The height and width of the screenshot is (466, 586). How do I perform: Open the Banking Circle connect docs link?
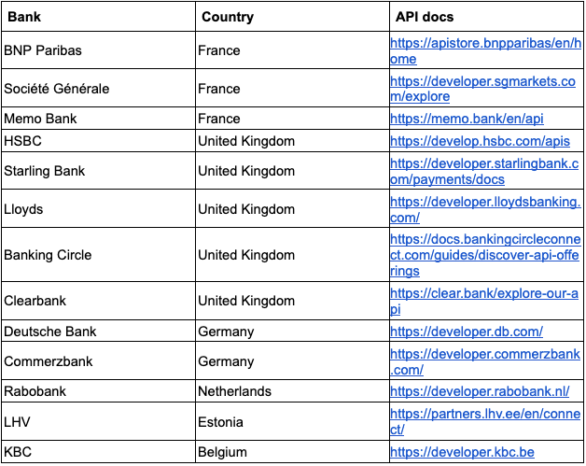[485, 255]
